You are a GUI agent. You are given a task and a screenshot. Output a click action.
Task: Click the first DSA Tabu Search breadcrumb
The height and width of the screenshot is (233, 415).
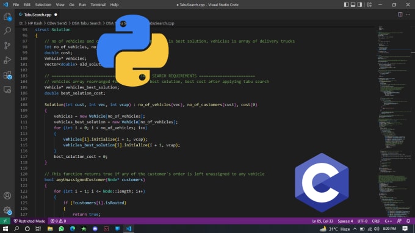(87, 23)
